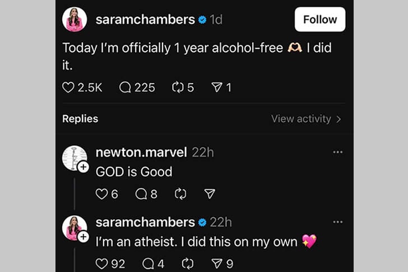Image resolution: width=408 pixels, height=272 pixels.
Task: Follow saramchambers
Action: click(319, 20)
